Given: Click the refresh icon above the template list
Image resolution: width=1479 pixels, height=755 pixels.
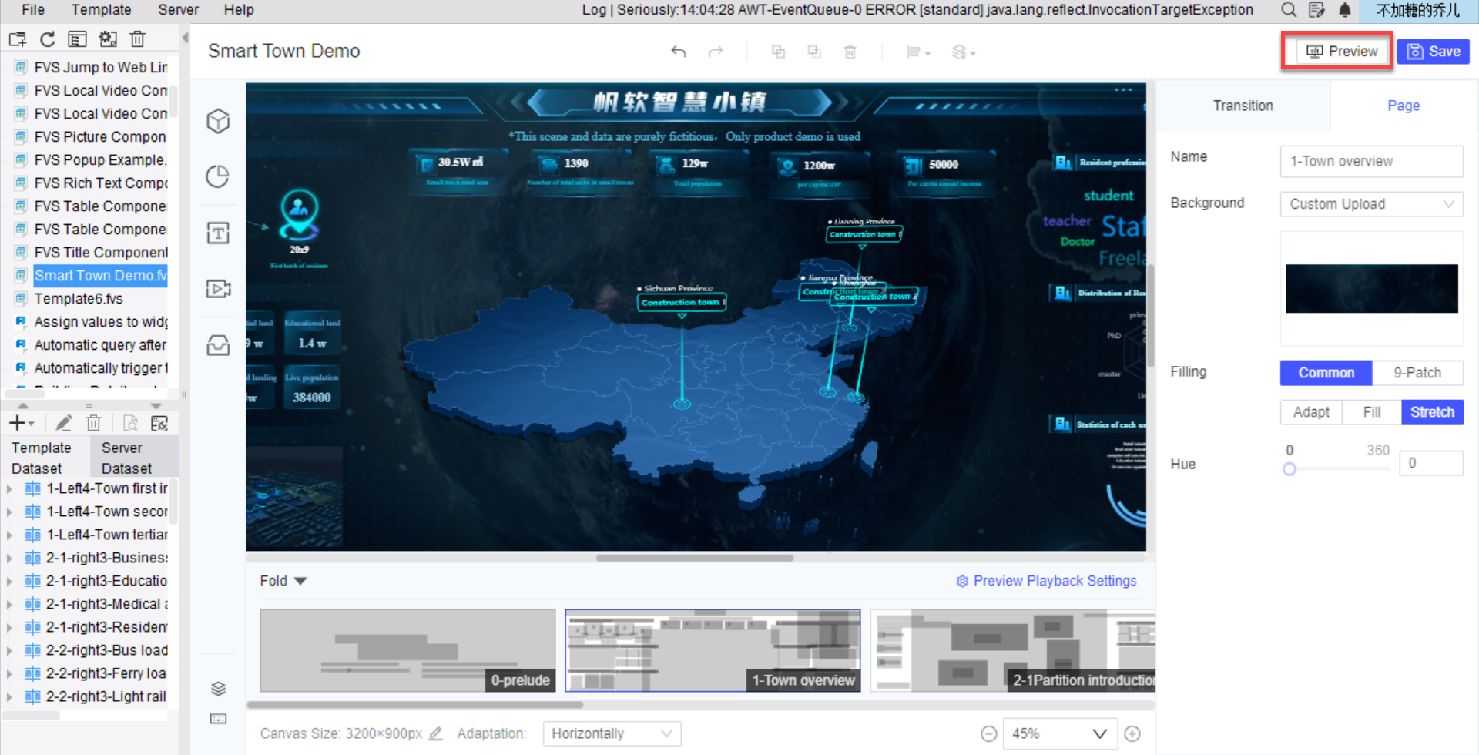Looking at the screenshot, I should click(x=47, y=39).
